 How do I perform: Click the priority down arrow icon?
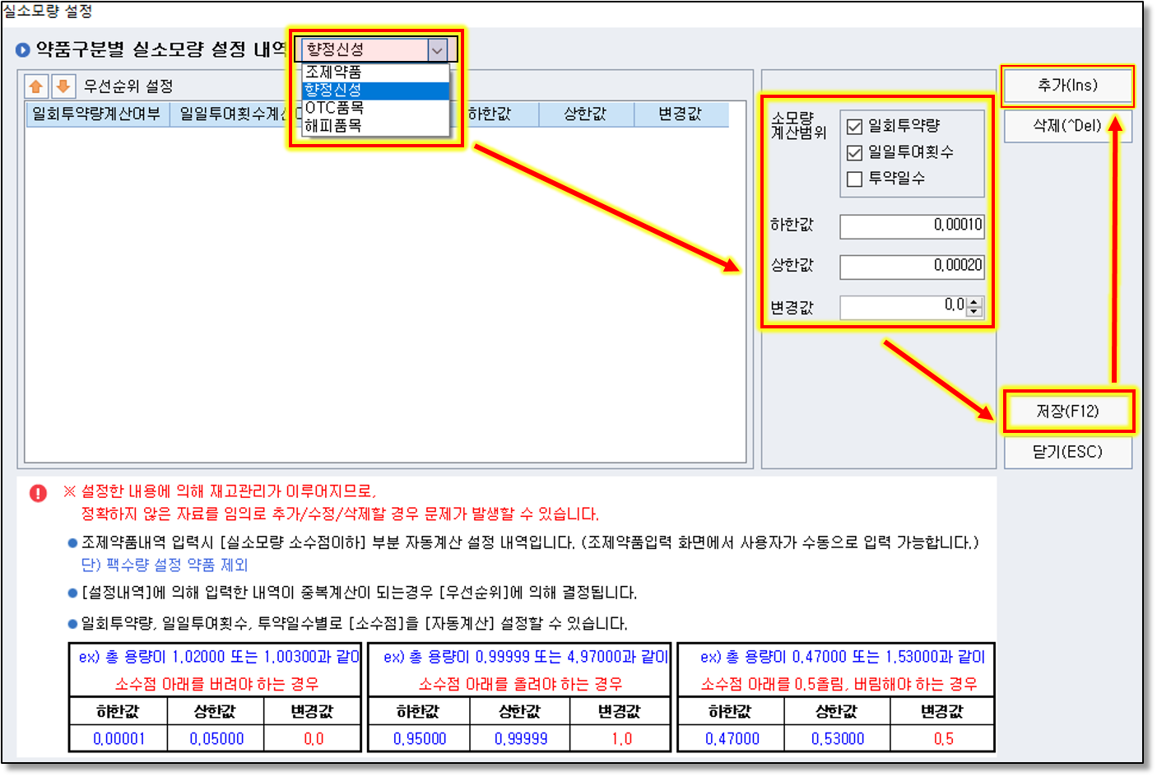[x=63, y=86]
